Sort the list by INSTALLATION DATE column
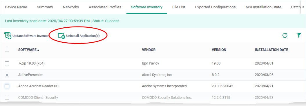 [x=271, y=50]
